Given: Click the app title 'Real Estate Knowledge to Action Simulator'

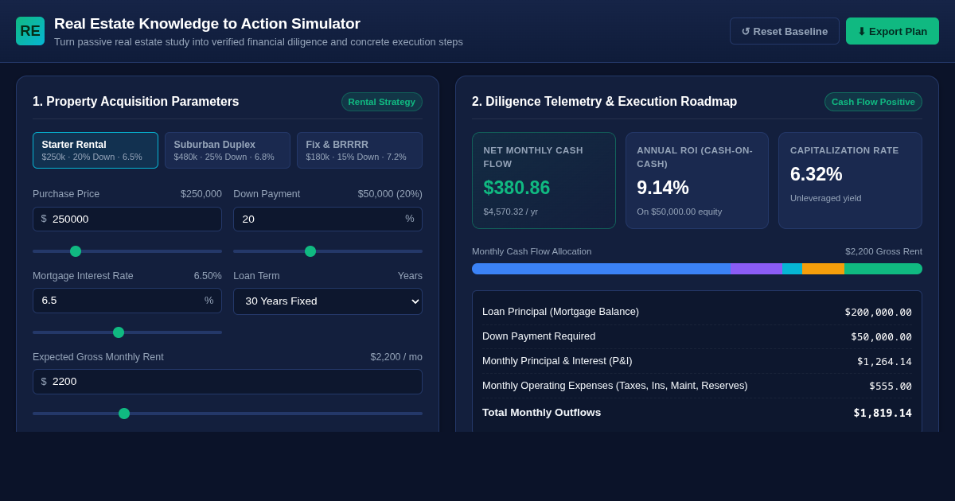Looking at the screenshot, I should pos(207,24).
